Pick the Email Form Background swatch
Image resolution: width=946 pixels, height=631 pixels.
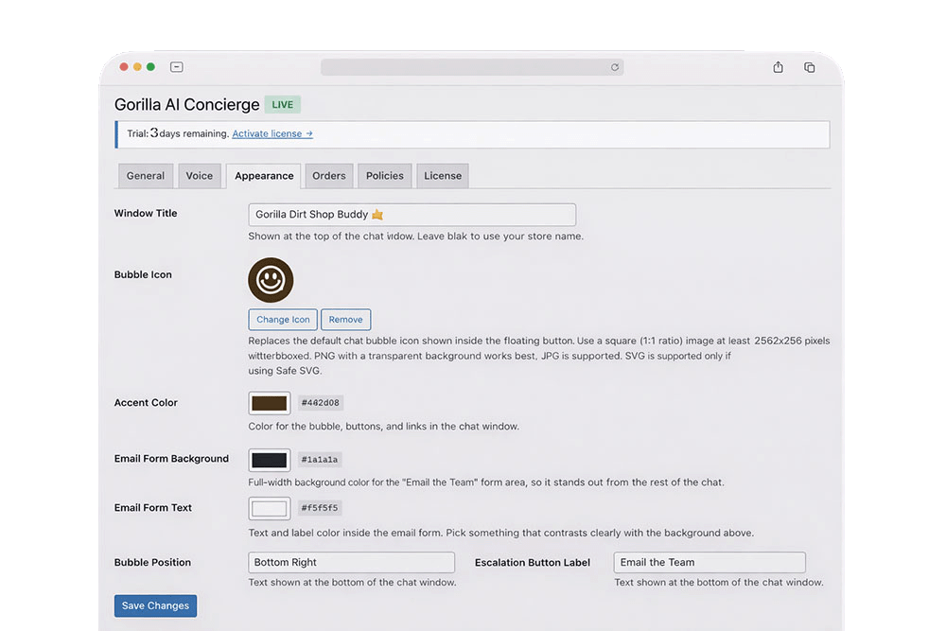pos(269,460)
